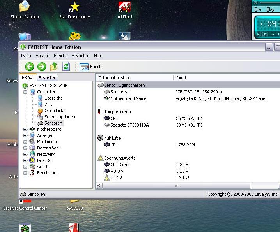Select the CPU Core voltage row

pyautogui.click(x=188, y=165)
